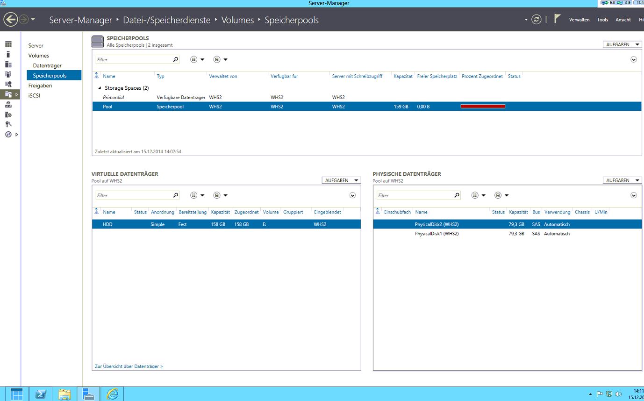
Task: Select Freigaben in the navigation pane
Action: [x=40, y=86]
